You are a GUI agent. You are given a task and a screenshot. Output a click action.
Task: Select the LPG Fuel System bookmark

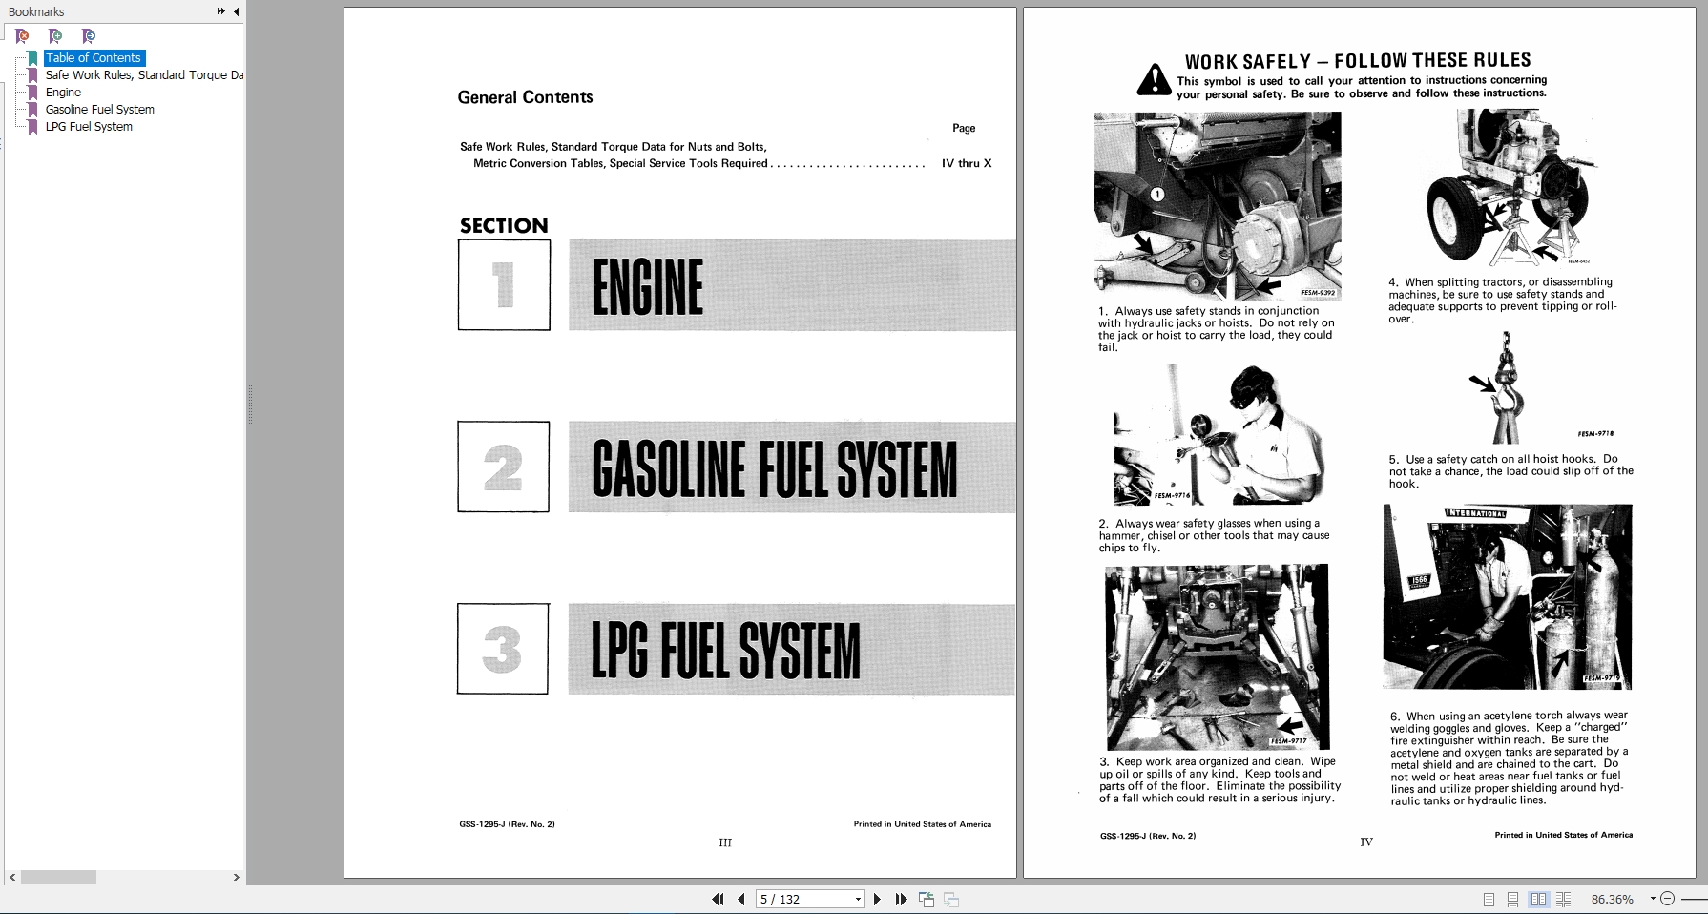90,126
